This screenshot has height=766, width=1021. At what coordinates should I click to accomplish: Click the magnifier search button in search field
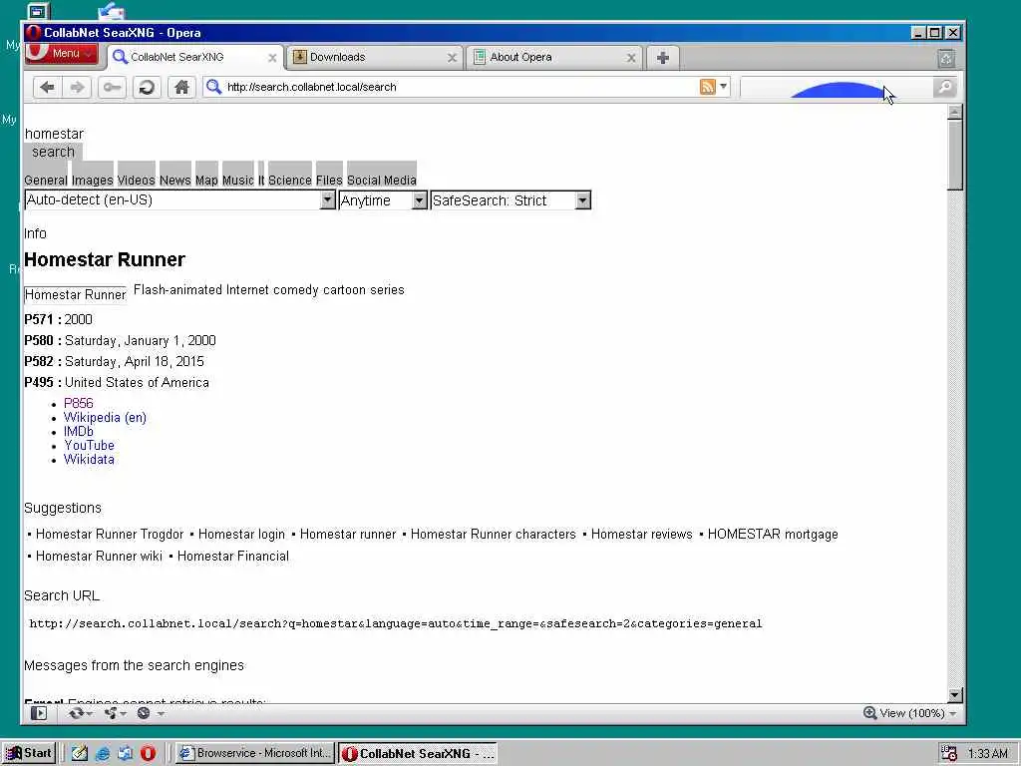point(945,87)
